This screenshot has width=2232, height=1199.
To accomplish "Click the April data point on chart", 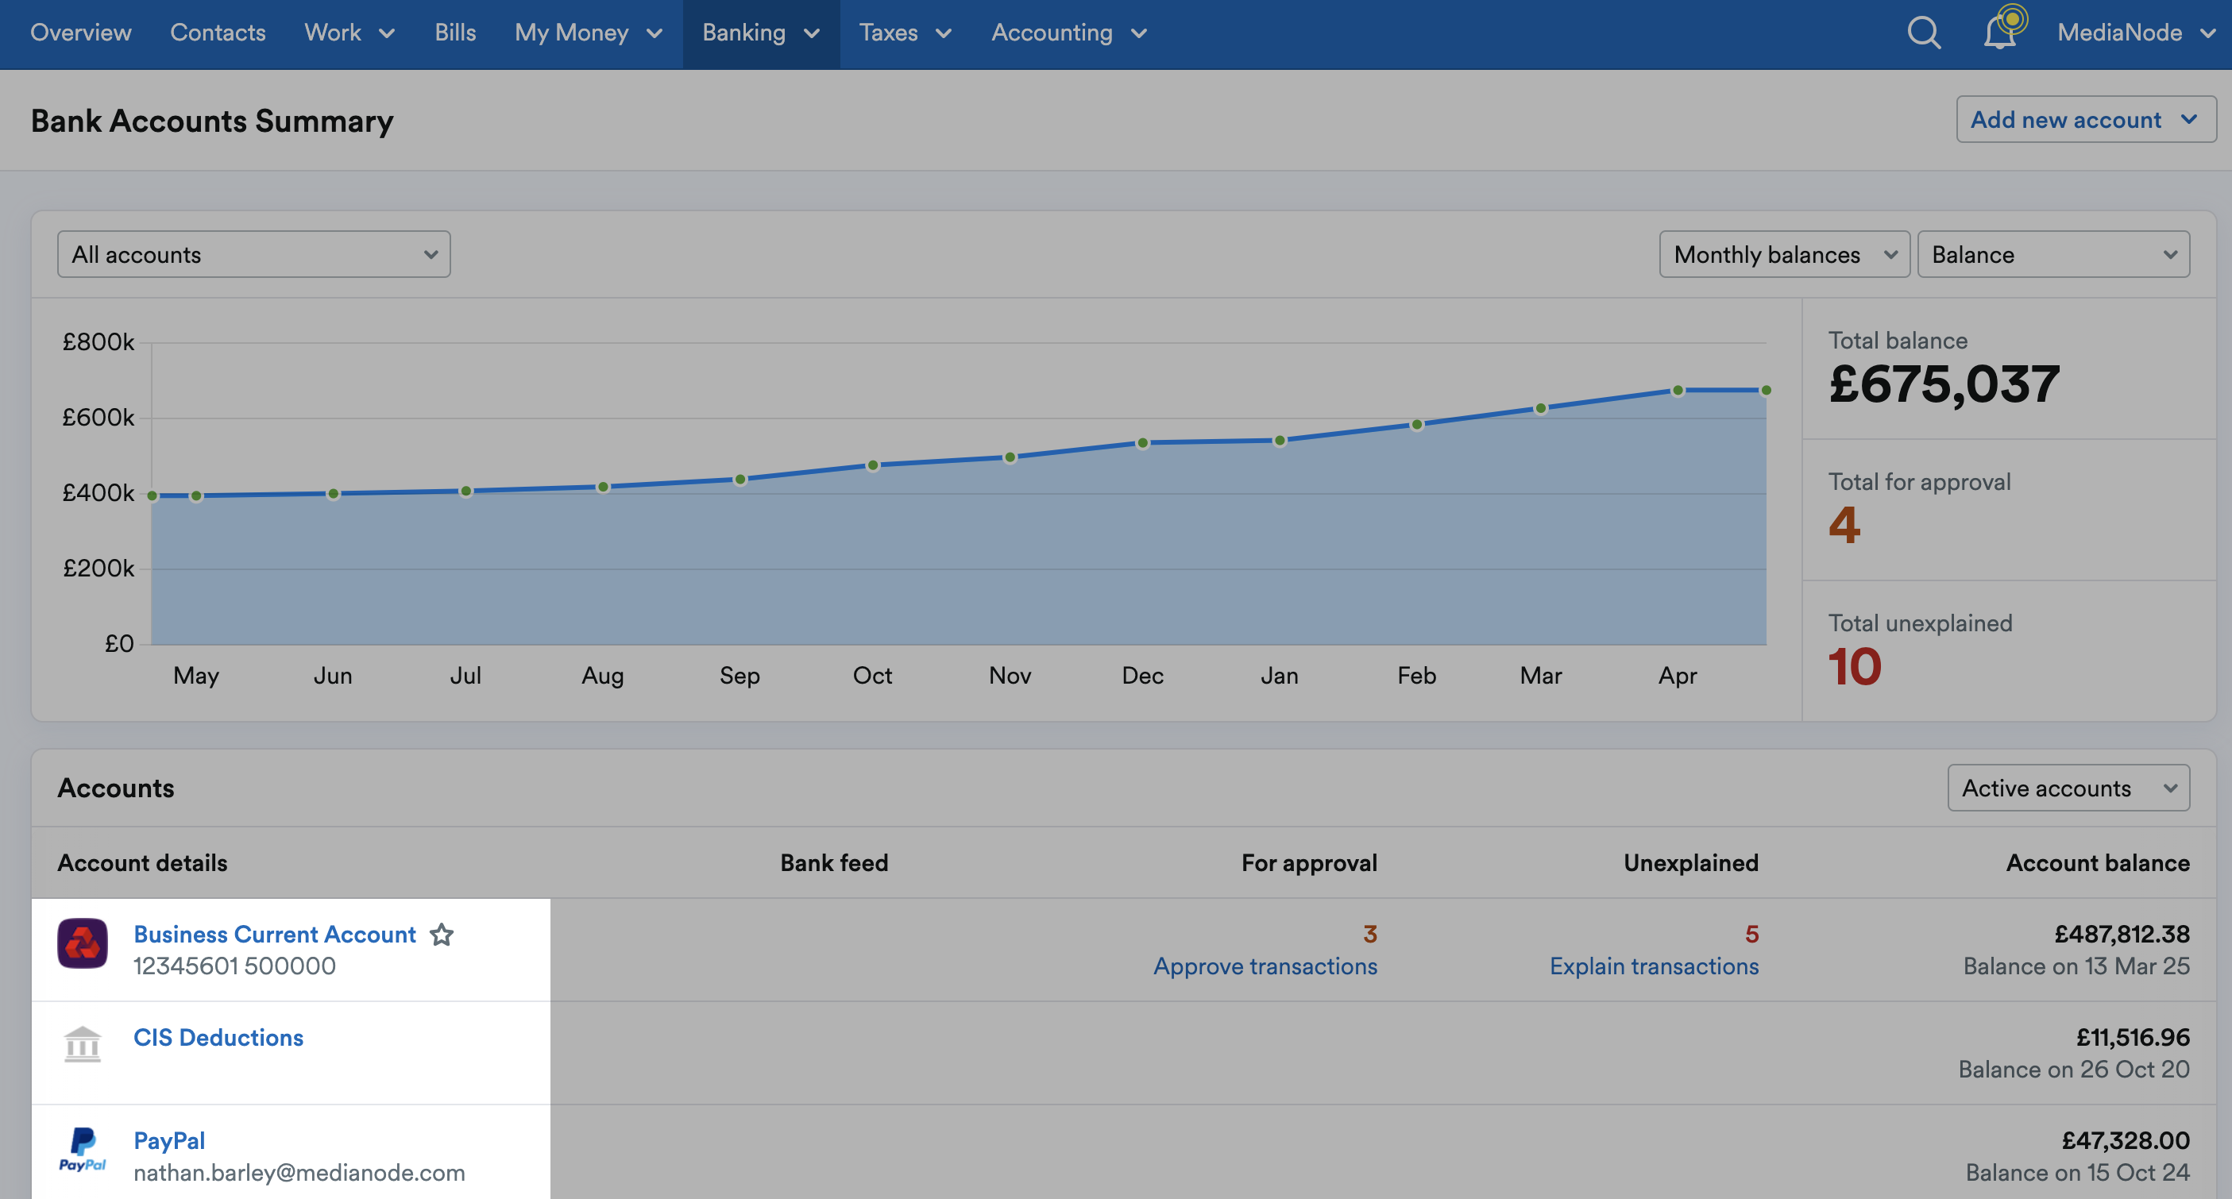I will tap(1678, 391).
